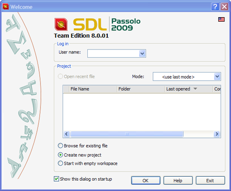Sort by Folder column header
231x191 pixels.
[x=141, y=89]
